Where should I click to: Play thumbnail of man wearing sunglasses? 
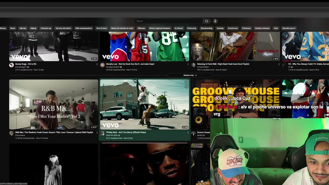144,164
